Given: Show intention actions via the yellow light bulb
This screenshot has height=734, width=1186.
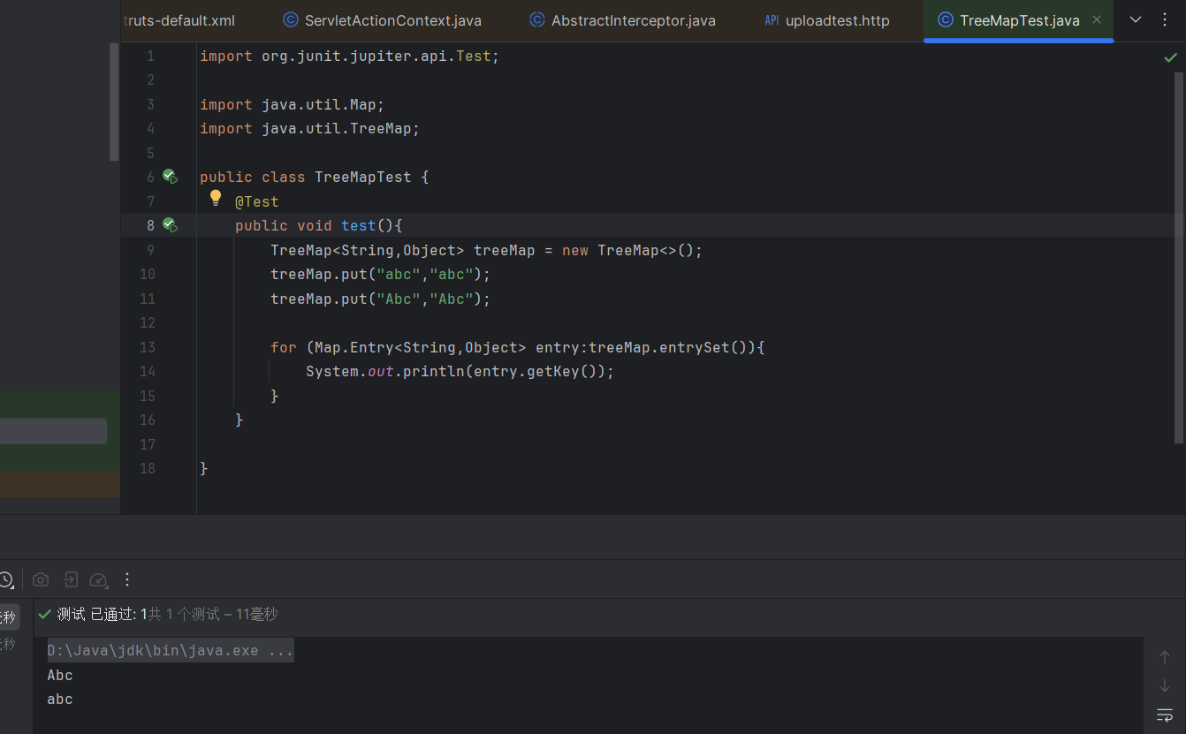Looking at the screenshot, I should point(215,198).
